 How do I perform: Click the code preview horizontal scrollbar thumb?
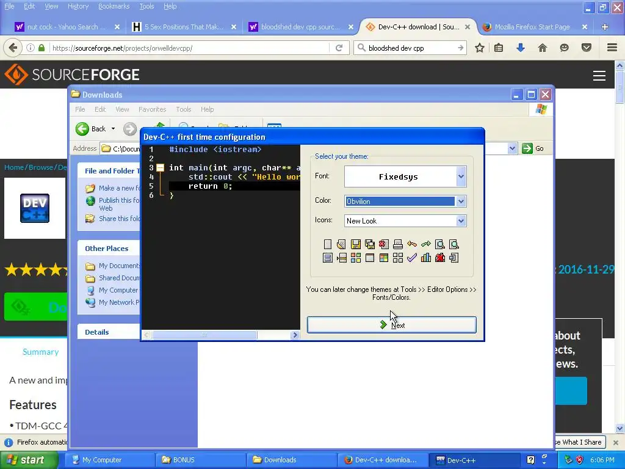coord(204,335)
